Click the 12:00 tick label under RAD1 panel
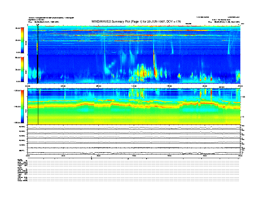 click(x=134, y=86)
